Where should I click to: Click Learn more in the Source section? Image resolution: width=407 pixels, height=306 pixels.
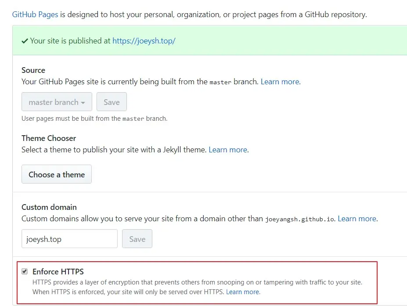click(x=280, y=82)
